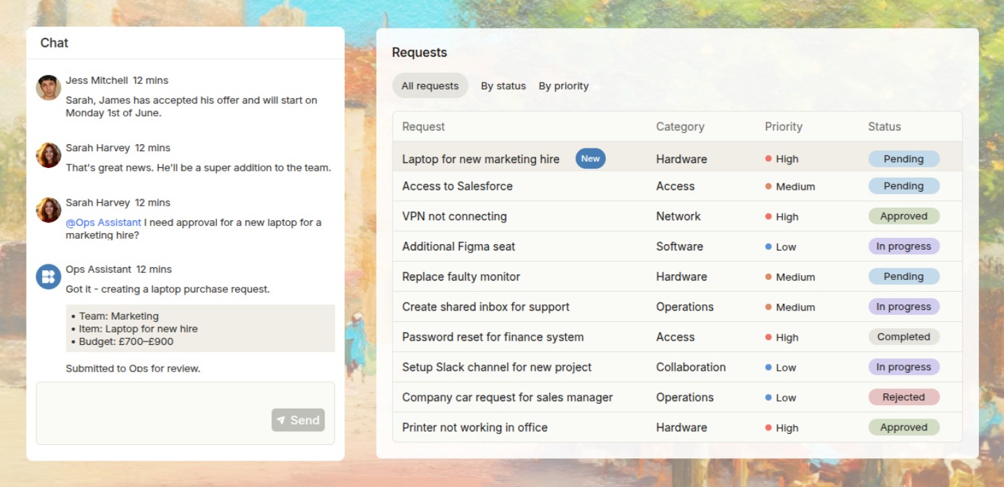The height and width of the screenshot is (487, 1004).
Task: Toggle the Approved status on VPN not connecting
Action: click(904, 216)
